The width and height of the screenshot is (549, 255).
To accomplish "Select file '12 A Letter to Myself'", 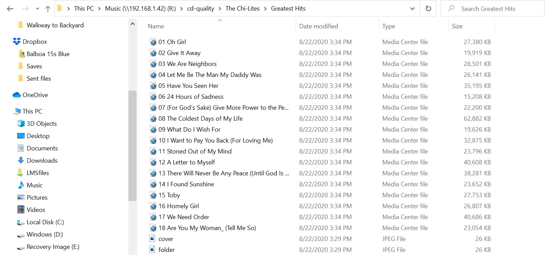I will (x=187, y=162).
